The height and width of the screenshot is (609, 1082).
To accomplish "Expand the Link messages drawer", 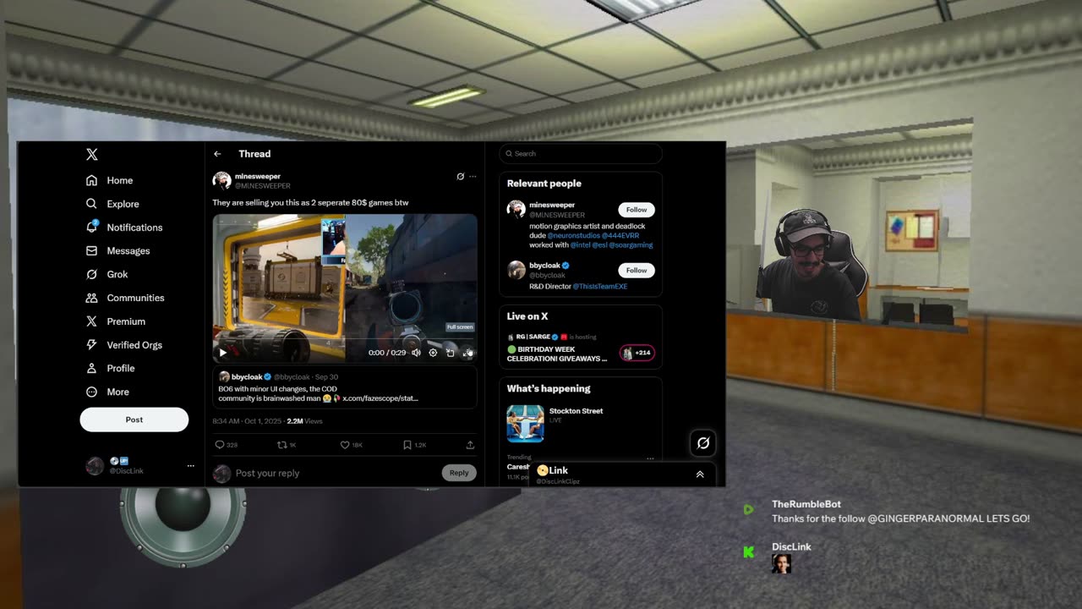I will pyautogui.click(x=700, y=475).
